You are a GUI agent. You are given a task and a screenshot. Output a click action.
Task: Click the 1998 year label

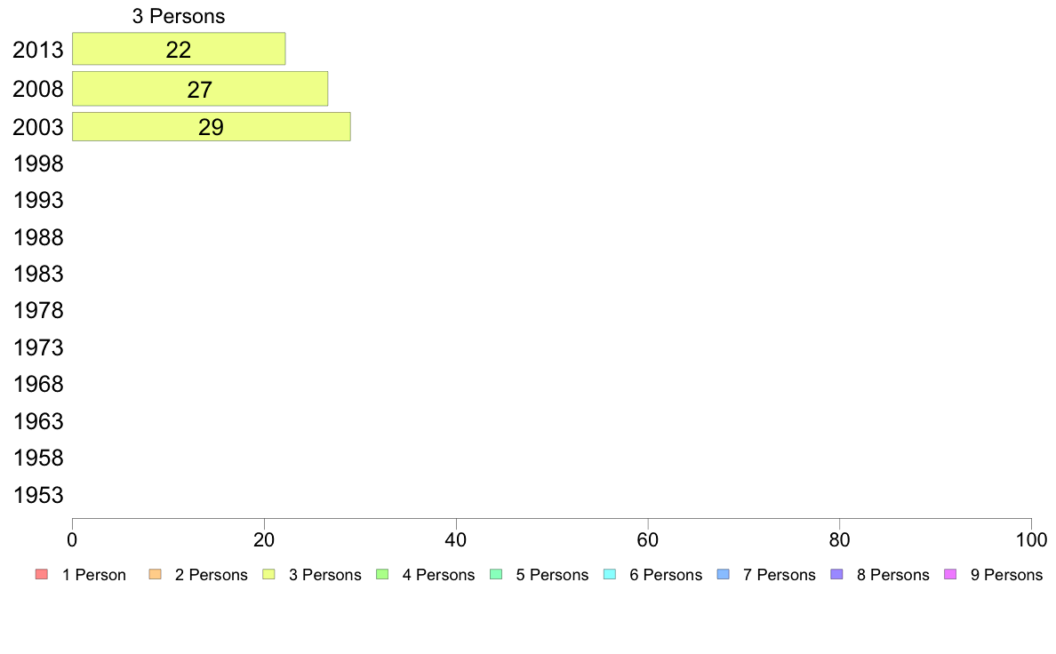coord(38,163)
